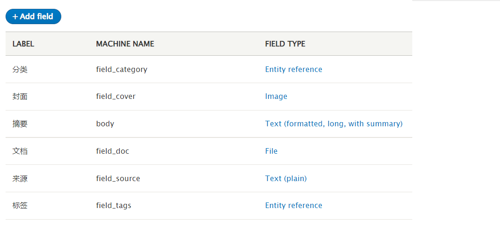This screenshot has width=500, height=228.
Task: Select the 摘要 label cell
Action: tap(20, 124)
